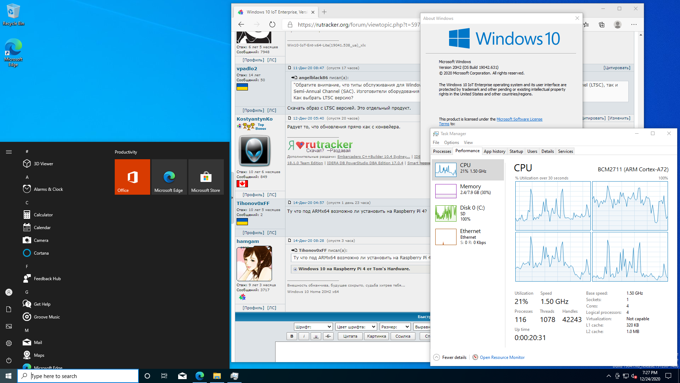Click the Microsoft Store tile
The width and height of the screenshot is (680, 383).
(206, 177)
